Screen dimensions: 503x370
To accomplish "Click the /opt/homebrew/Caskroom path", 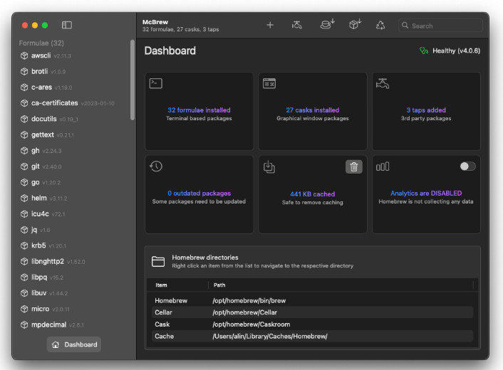I will coord(251,324).
